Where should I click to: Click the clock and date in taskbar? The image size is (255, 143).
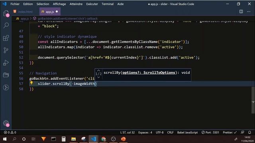[247, 139]
